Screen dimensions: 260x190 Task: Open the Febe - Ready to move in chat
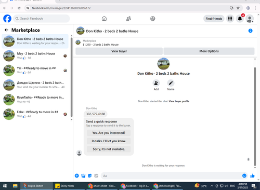coord(35,114)
